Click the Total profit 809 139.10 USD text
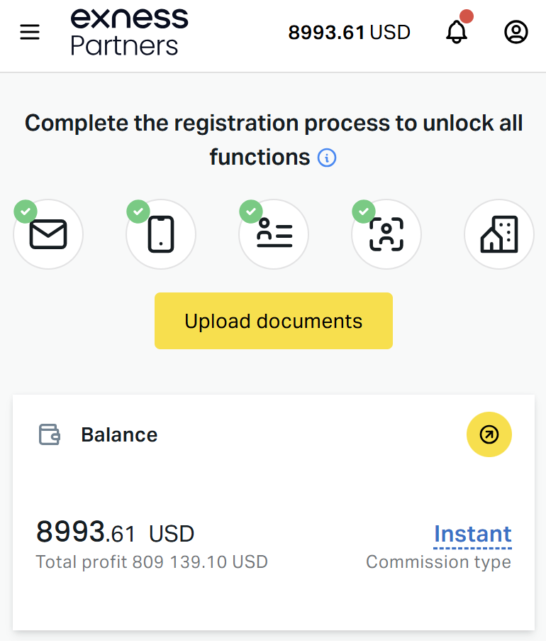 tap(152, 563)
